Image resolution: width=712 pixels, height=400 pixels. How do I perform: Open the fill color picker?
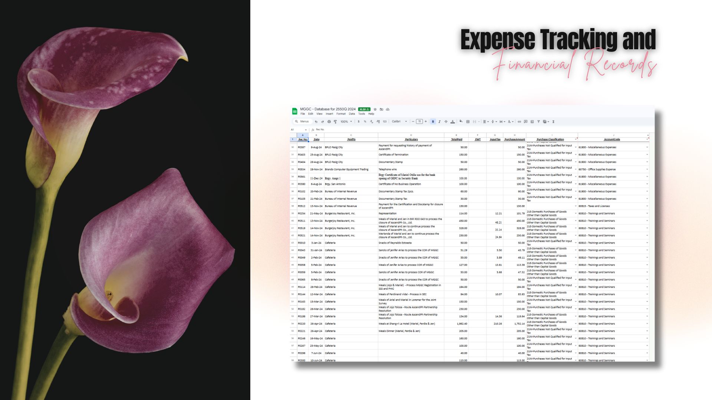click(x=461, y=121)
